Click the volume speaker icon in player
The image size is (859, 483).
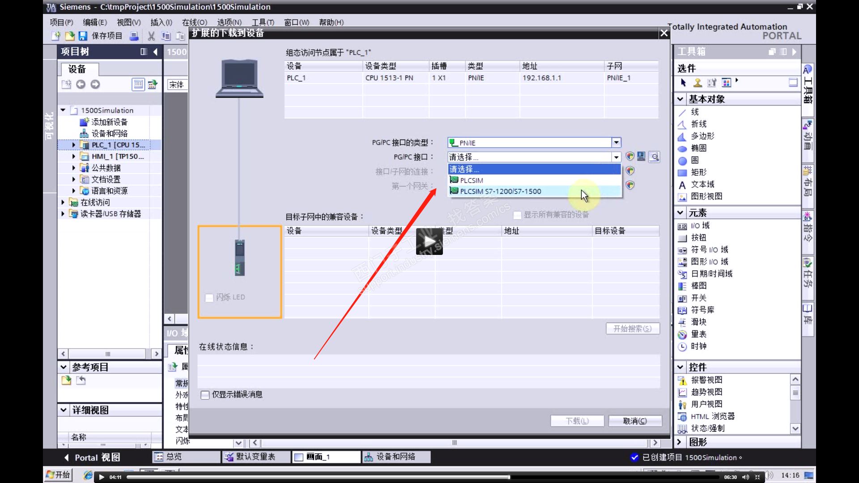click(x=745, y=477)
